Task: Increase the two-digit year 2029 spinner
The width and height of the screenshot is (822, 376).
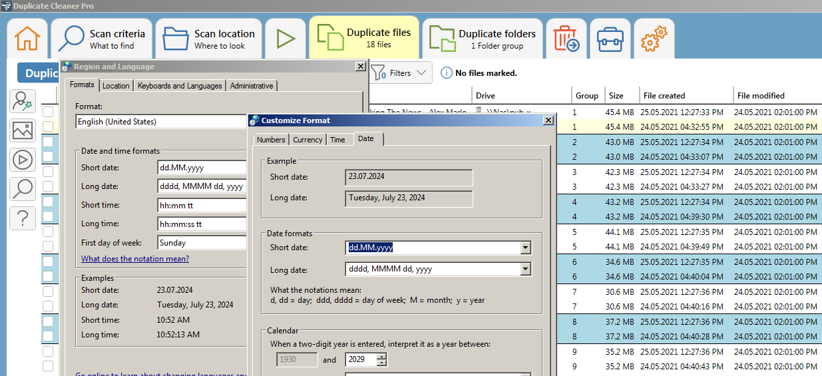Action: point(381,357)
